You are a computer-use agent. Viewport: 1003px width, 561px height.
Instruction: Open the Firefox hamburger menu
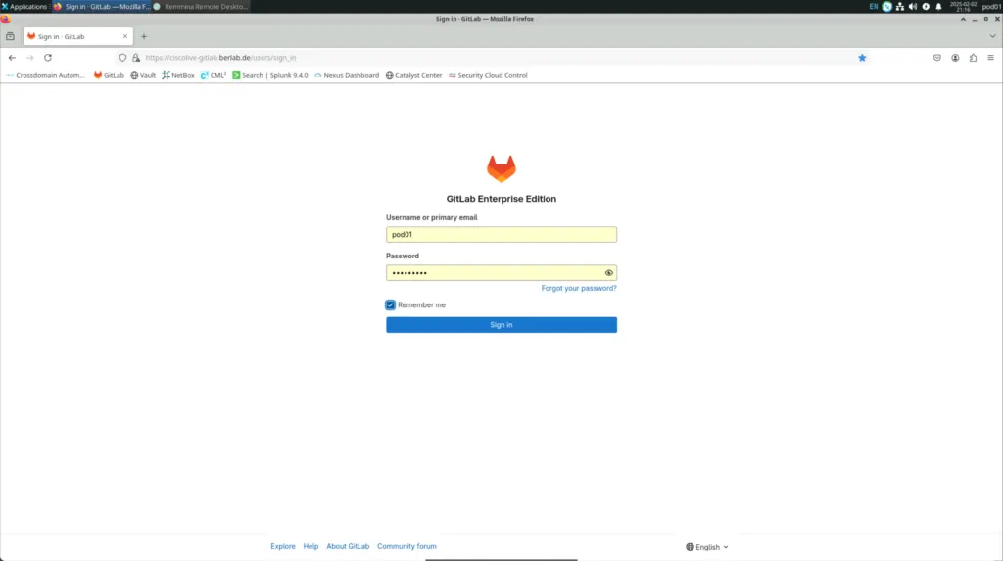[x=990, y=58]
